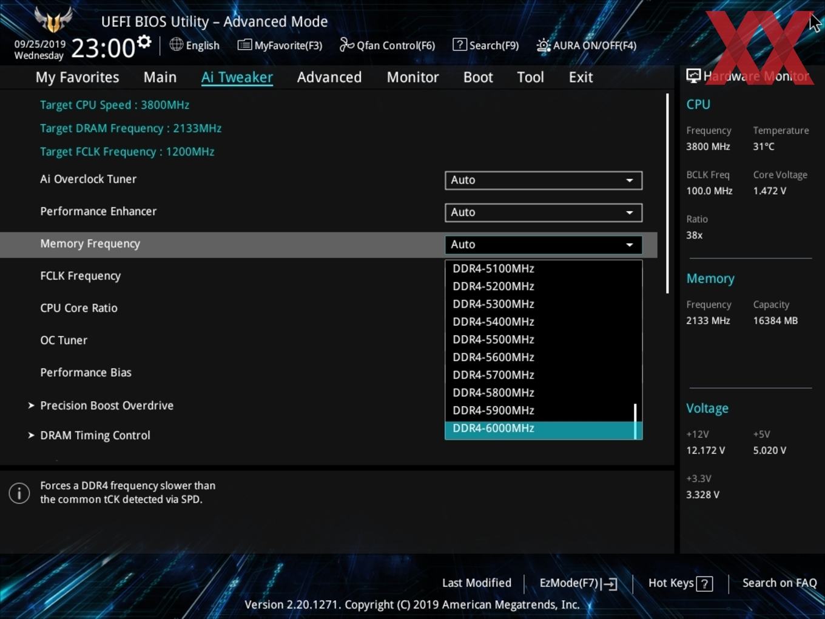Click the Core Voltage 1.472 V value
The image size is (825, 619).
770,191
